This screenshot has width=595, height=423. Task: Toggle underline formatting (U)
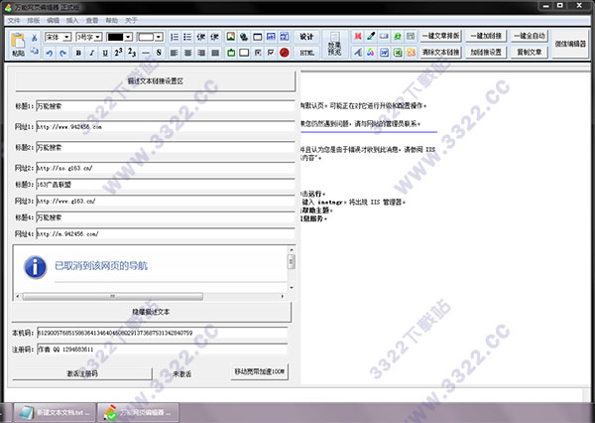[x=105, y=53]
